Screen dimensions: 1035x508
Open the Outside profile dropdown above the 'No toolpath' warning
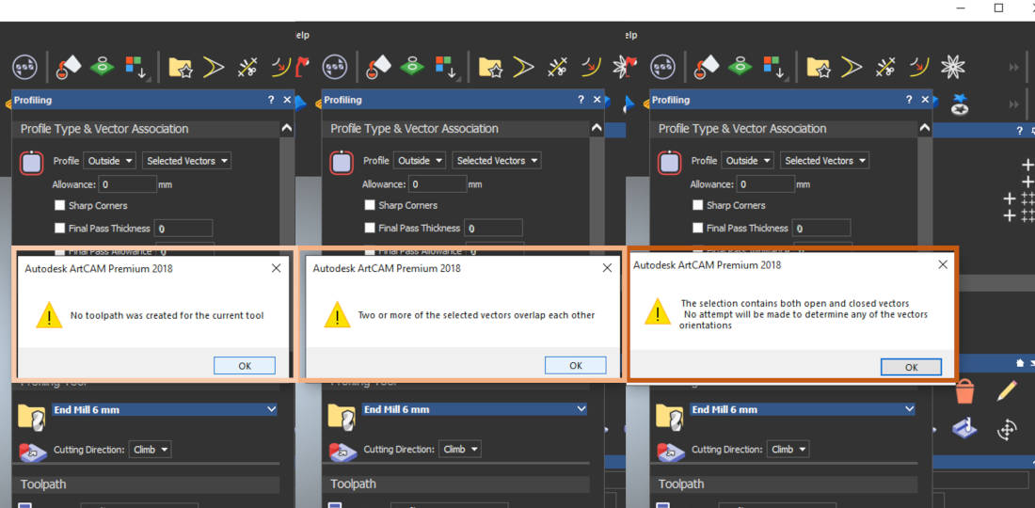(x=109, y=160)
